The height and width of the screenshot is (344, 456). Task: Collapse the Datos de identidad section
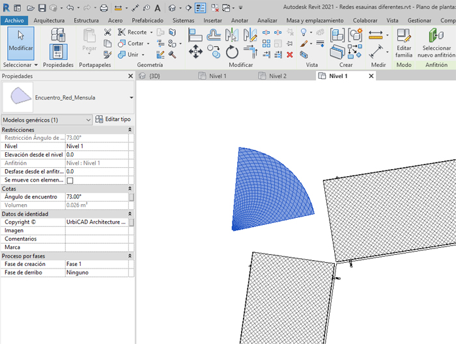[130, 214]
